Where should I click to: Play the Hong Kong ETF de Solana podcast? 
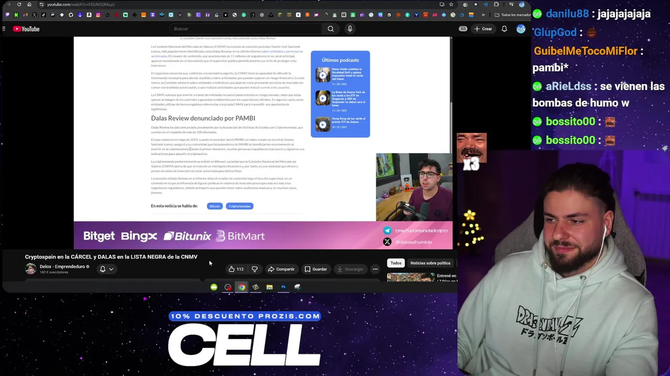tap(322, 124)
